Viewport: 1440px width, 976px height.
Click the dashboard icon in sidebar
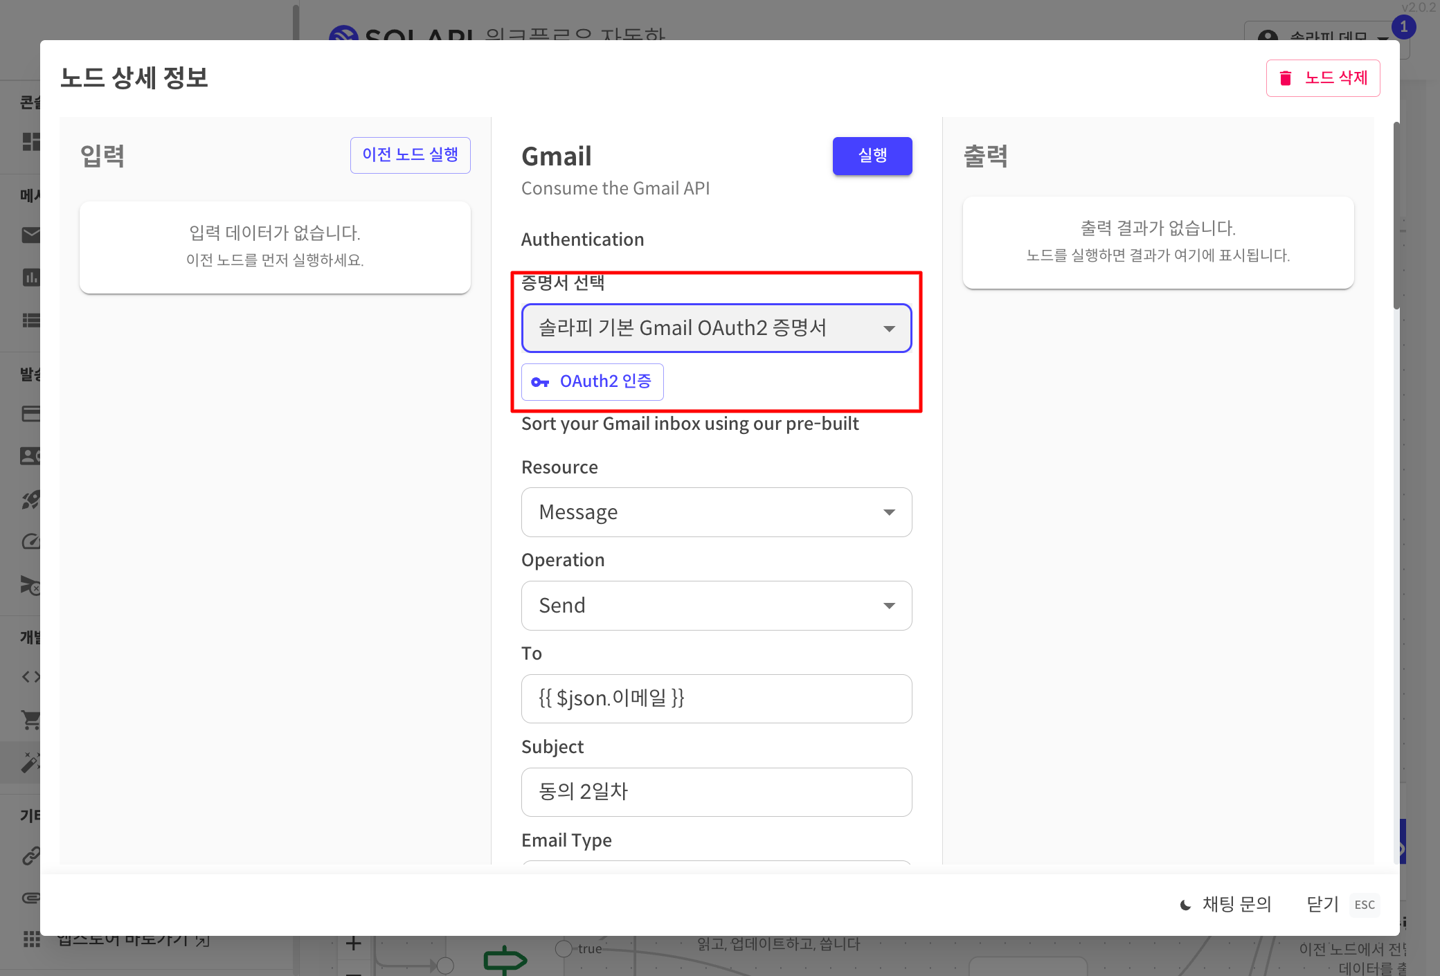point(30,141)
